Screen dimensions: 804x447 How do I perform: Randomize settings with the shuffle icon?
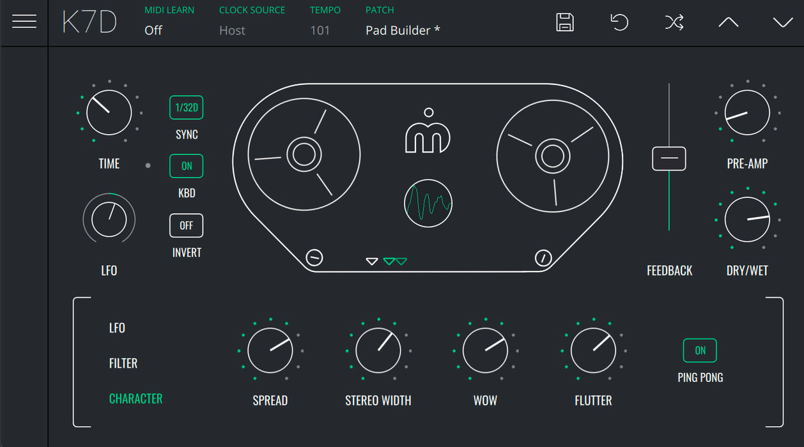point(674,22)
